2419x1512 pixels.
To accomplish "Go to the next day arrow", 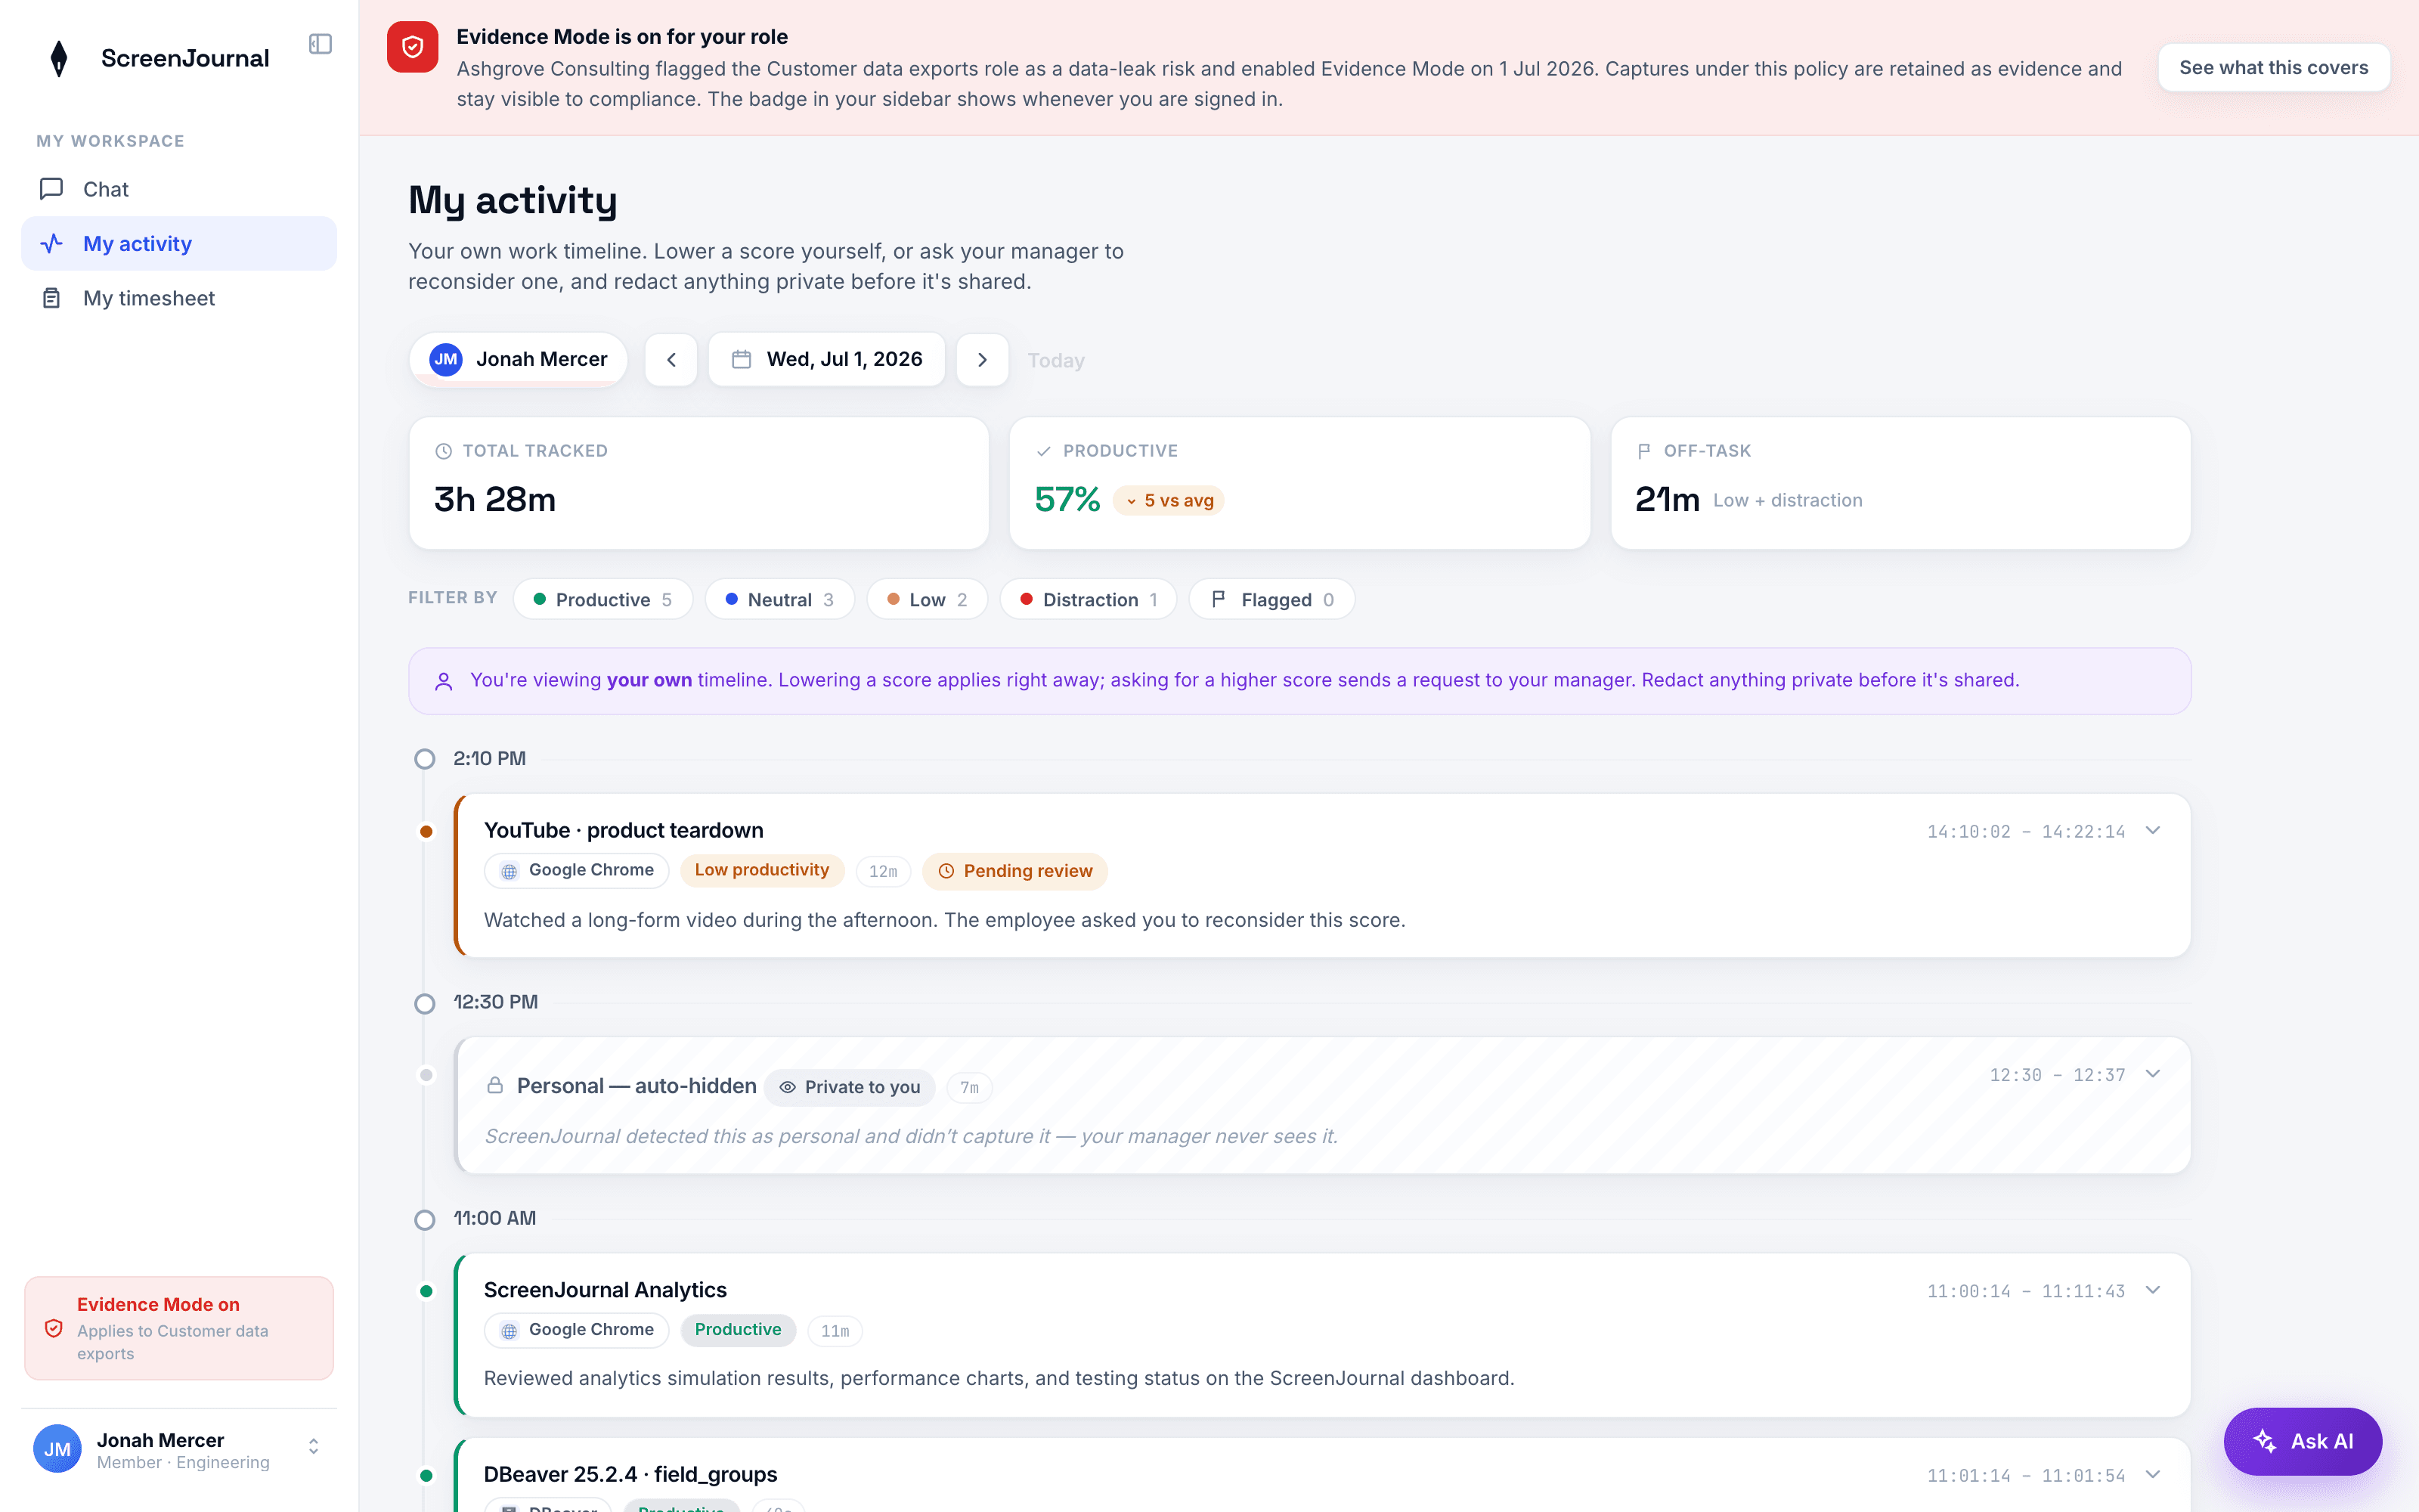I will (x=982, y=359).
